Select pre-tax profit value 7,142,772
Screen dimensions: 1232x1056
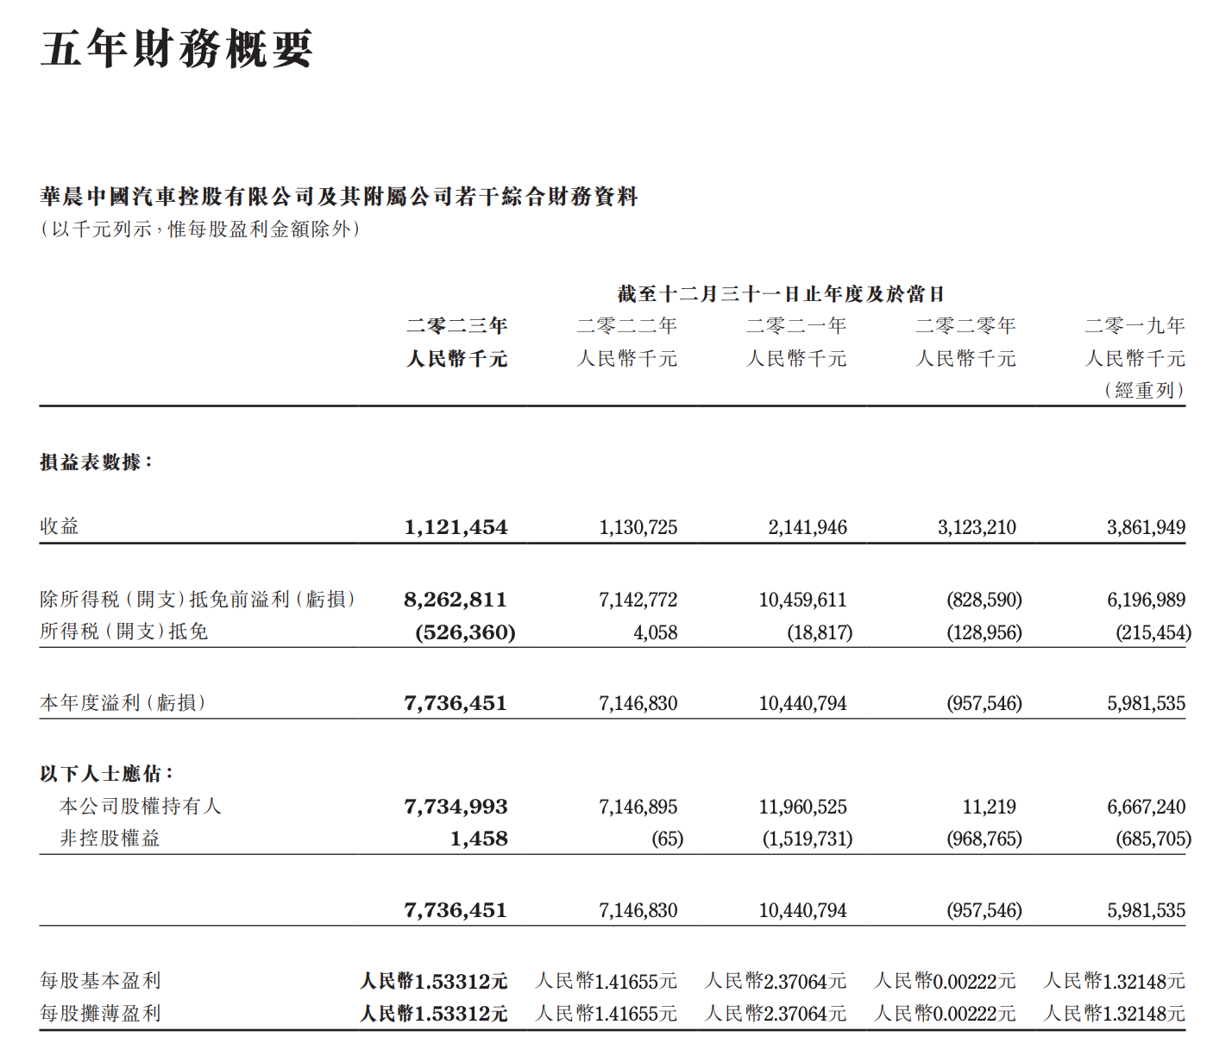638,600
